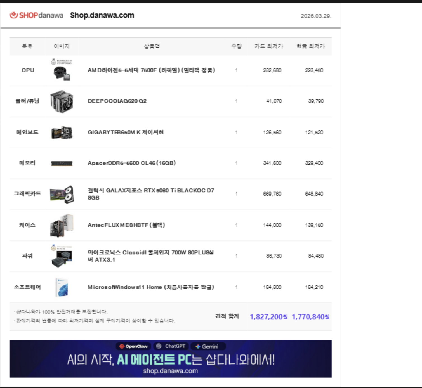Select CPU cash price 223,460
Screen dimensions: 422x388
[x=314, y=70]
